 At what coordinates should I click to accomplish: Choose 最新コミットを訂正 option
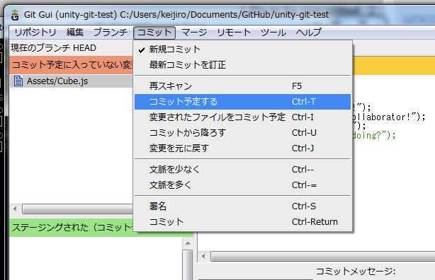[243, 65]
